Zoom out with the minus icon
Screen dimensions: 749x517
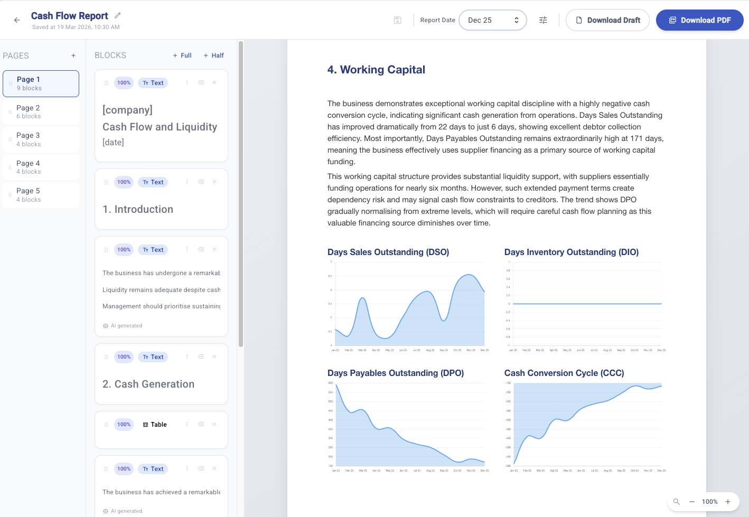pyautogui.click(x=692, y=502)
